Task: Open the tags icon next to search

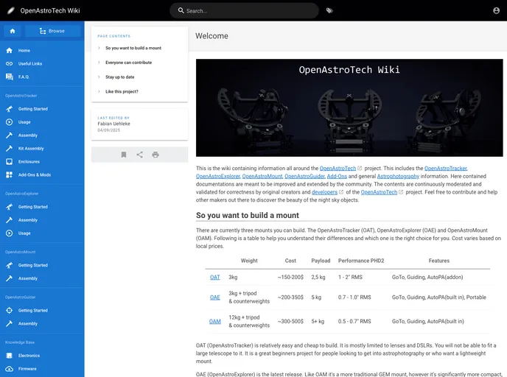Action: (329, 10)
